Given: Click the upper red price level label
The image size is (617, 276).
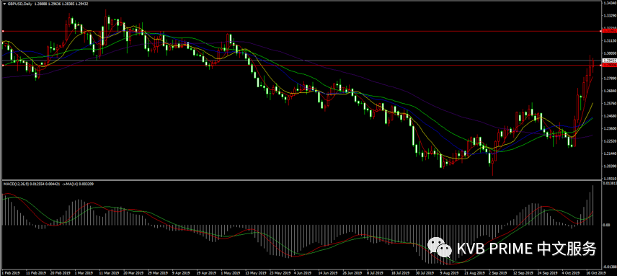Looking at the screenshot, I should pos(609,31).
